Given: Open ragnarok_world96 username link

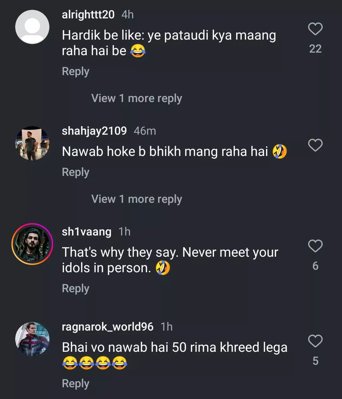Looking at the screenshot, I should point(107,327).
